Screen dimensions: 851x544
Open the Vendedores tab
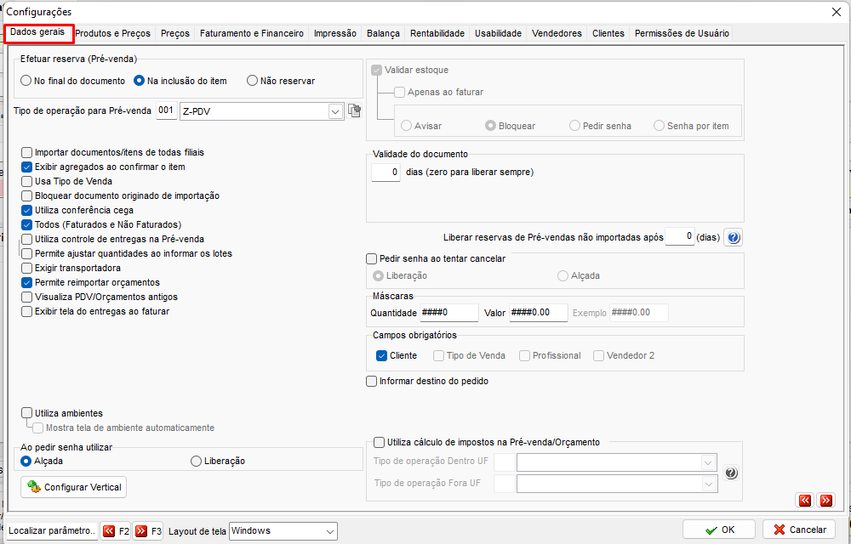pos(557,33)
